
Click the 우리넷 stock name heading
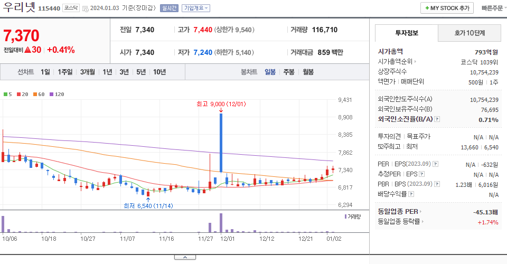coord(19,7)
